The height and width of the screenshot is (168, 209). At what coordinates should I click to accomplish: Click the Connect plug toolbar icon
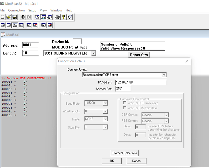point(23,17)
